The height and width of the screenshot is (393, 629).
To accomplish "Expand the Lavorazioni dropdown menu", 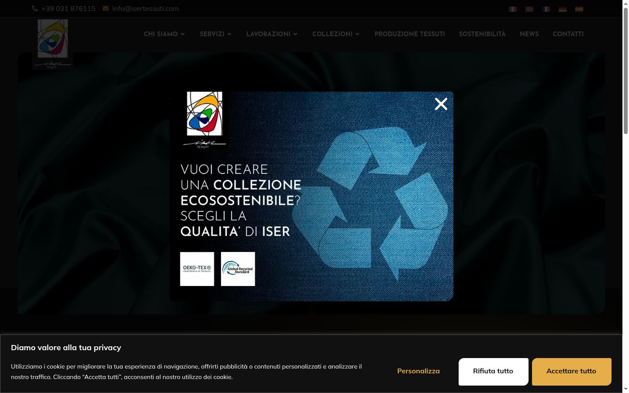I will point(272,34).
